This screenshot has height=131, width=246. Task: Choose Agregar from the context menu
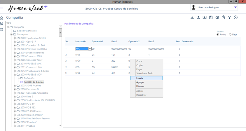[x=140, y=82]
